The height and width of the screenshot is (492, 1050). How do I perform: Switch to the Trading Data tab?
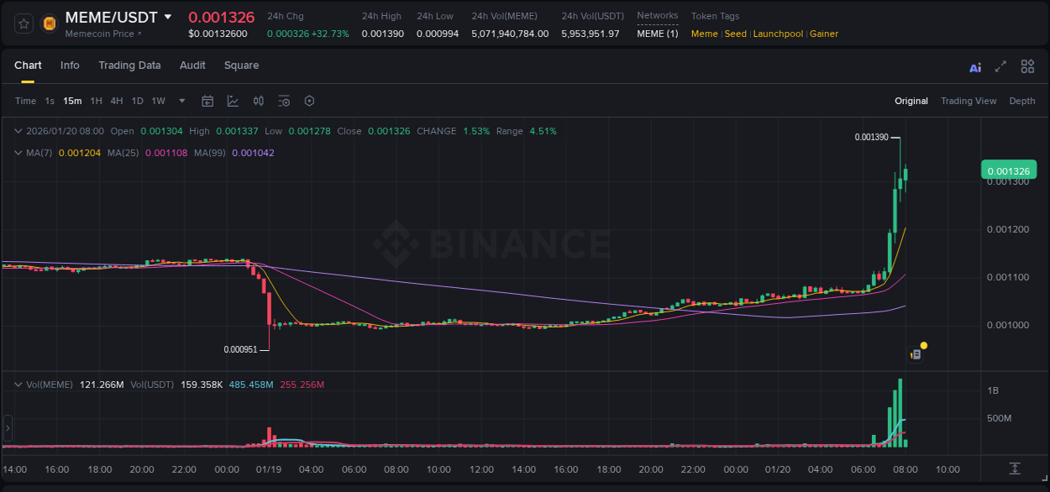[x=129, y=65]
